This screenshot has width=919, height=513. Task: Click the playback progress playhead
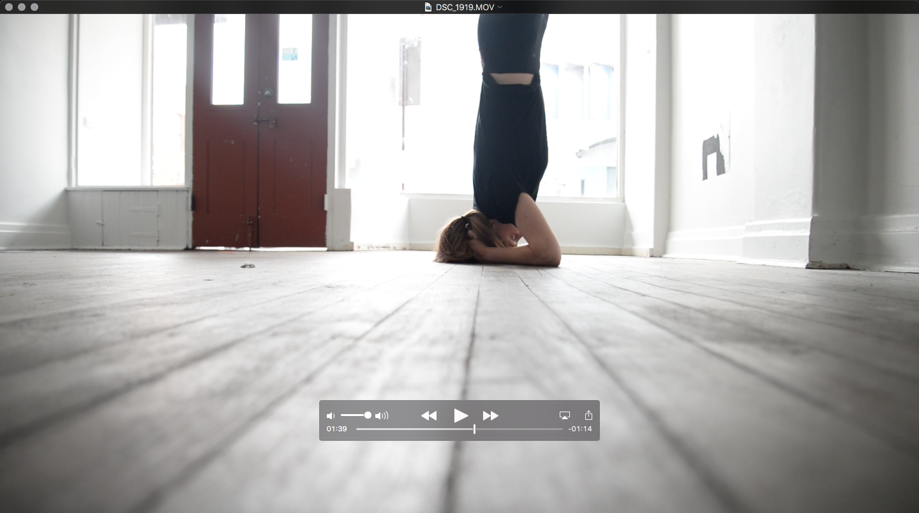(474, 429)
